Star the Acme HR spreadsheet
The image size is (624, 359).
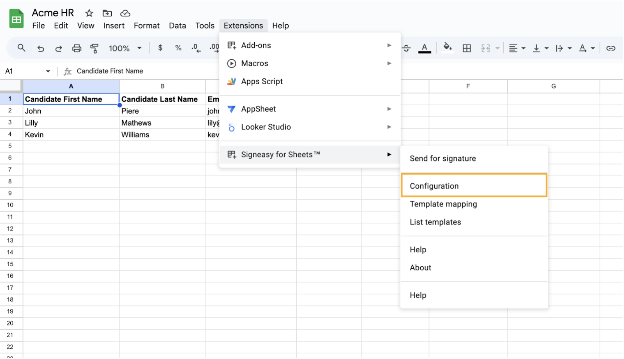point(89,13)
